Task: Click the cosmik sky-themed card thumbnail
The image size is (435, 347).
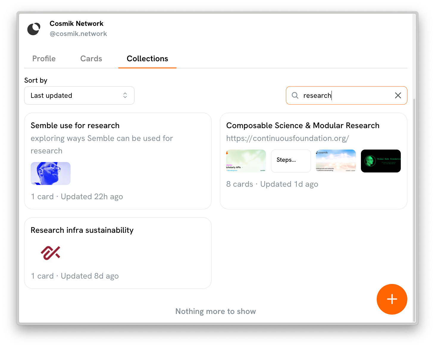Action: [x=336, y=161]
